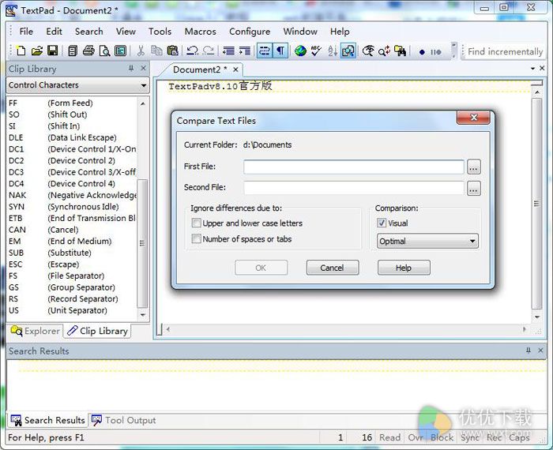
Task: Paste from the clipboard icon
Action: (172, 51)
